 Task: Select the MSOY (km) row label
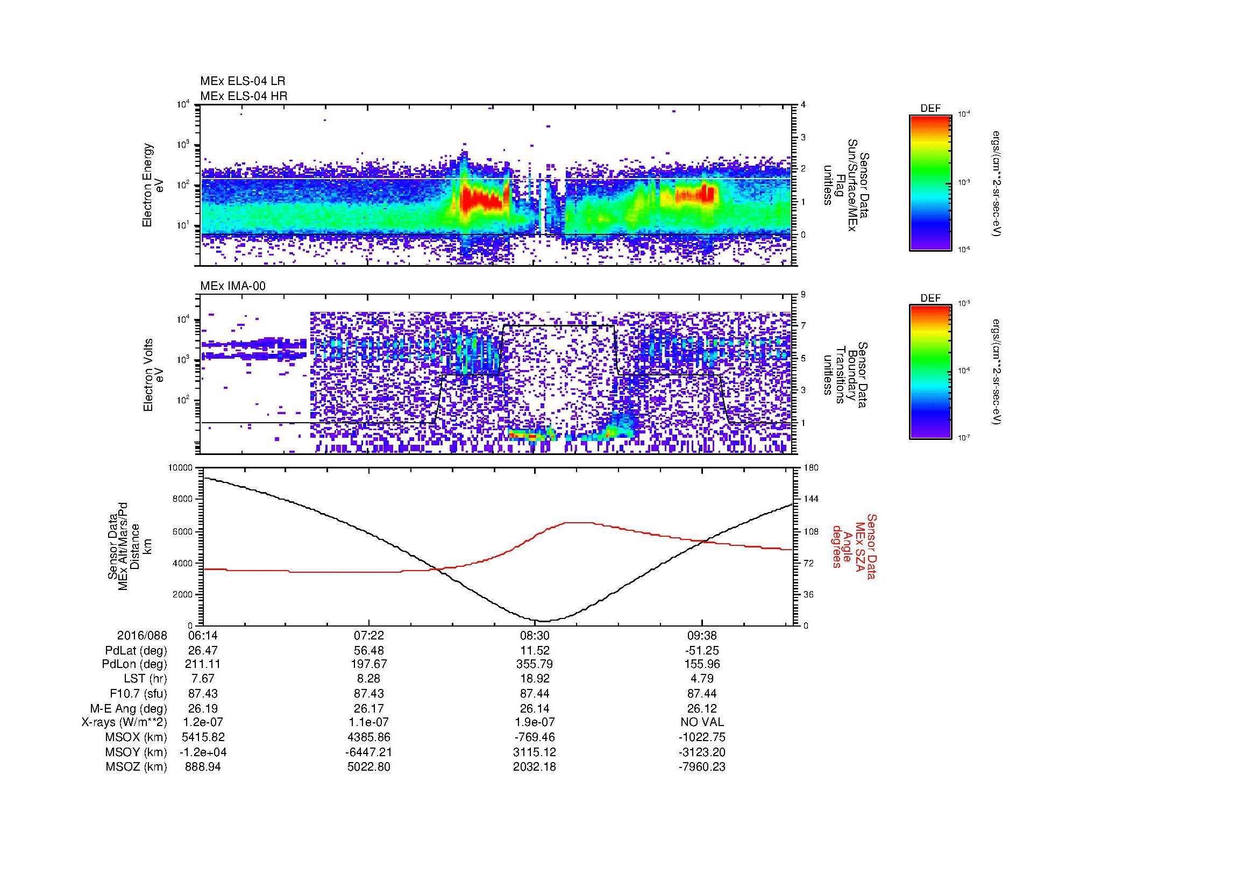(137, 752)
